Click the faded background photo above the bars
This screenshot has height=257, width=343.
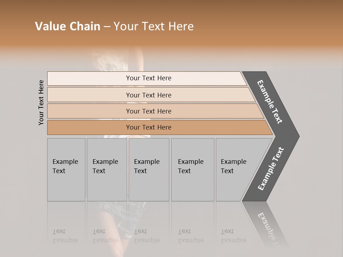[x=118, y=59]
